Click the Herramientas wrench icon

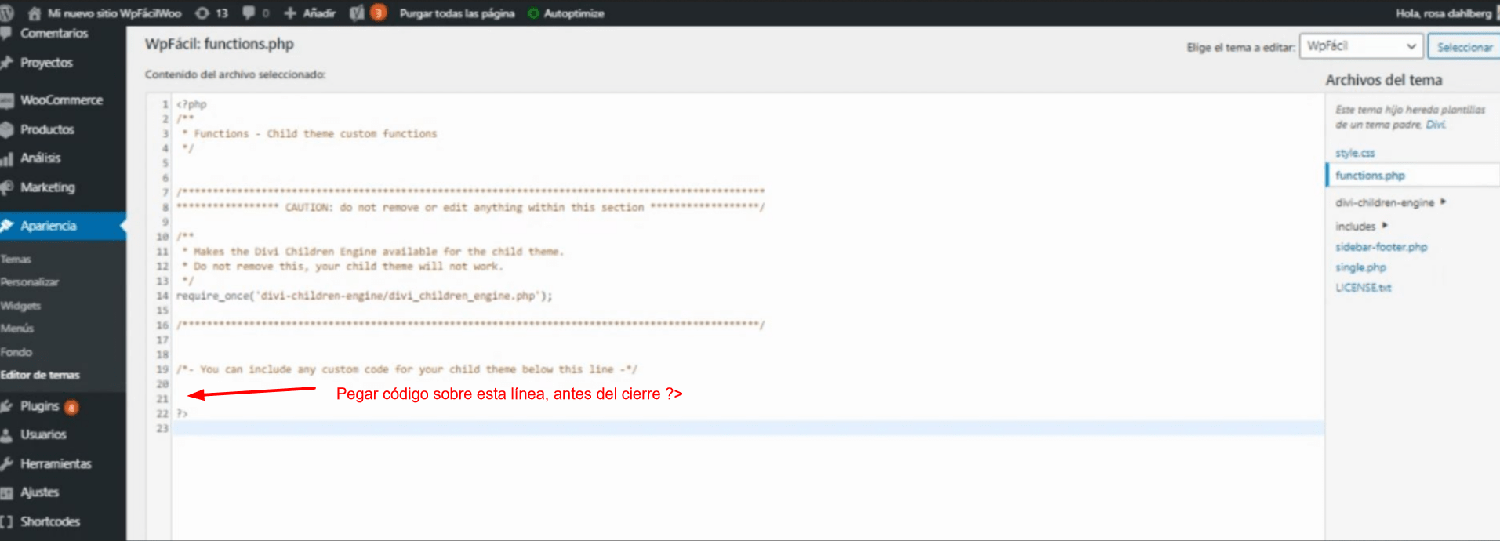pyautogui.click(x=6, y=463)
